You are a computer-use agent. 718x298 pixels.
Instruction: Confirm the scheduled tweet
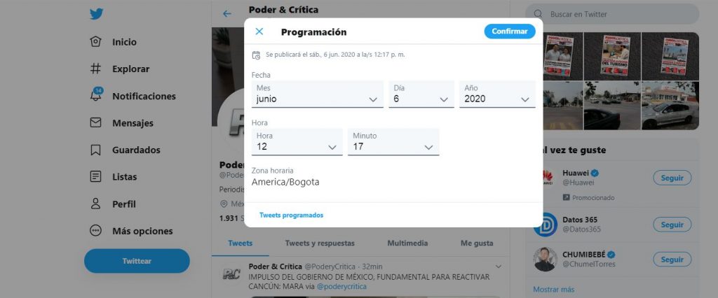tap(510, 31)
